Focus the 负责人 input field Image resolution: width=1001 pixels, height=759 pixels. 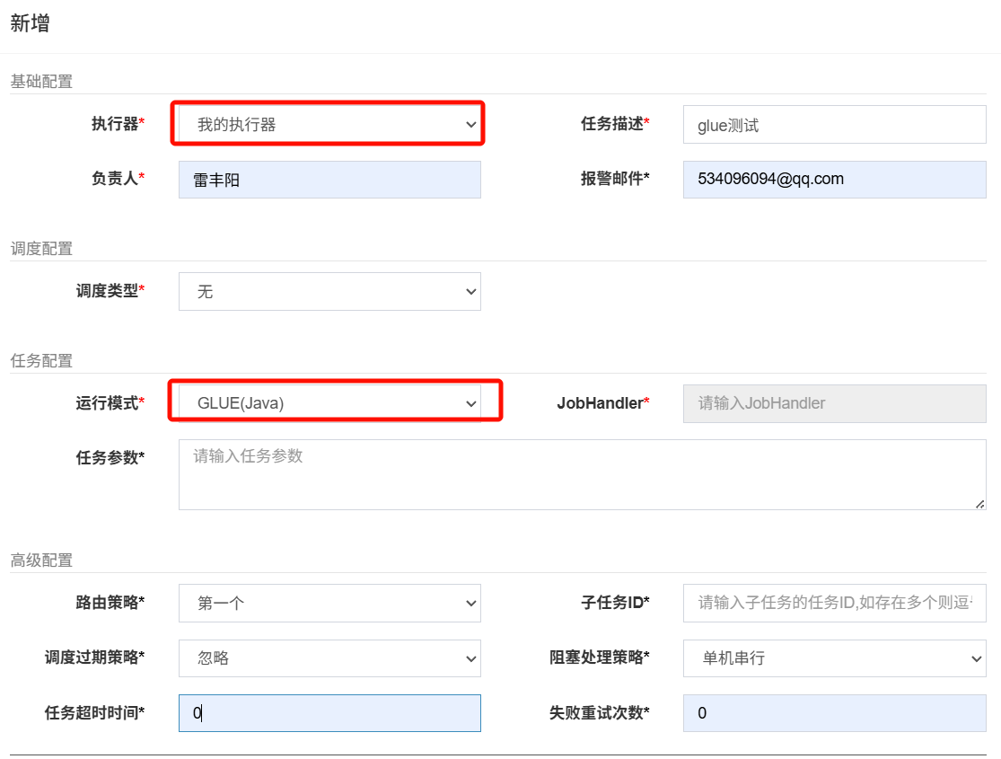329,180
